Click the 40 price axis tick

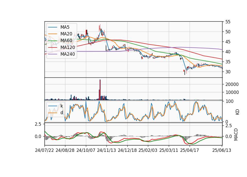228,52
